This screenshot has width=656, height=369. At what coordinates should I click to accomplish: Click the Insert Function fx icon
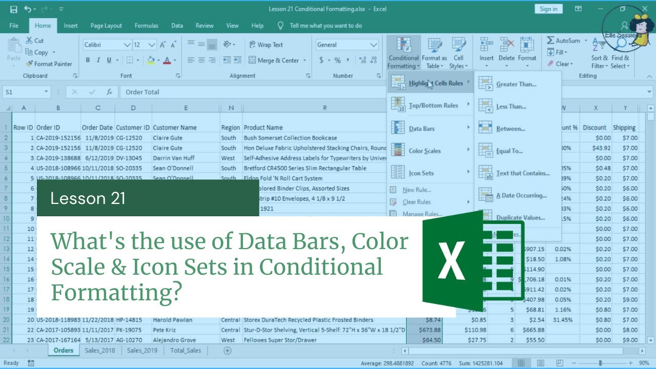pos(109,92)
